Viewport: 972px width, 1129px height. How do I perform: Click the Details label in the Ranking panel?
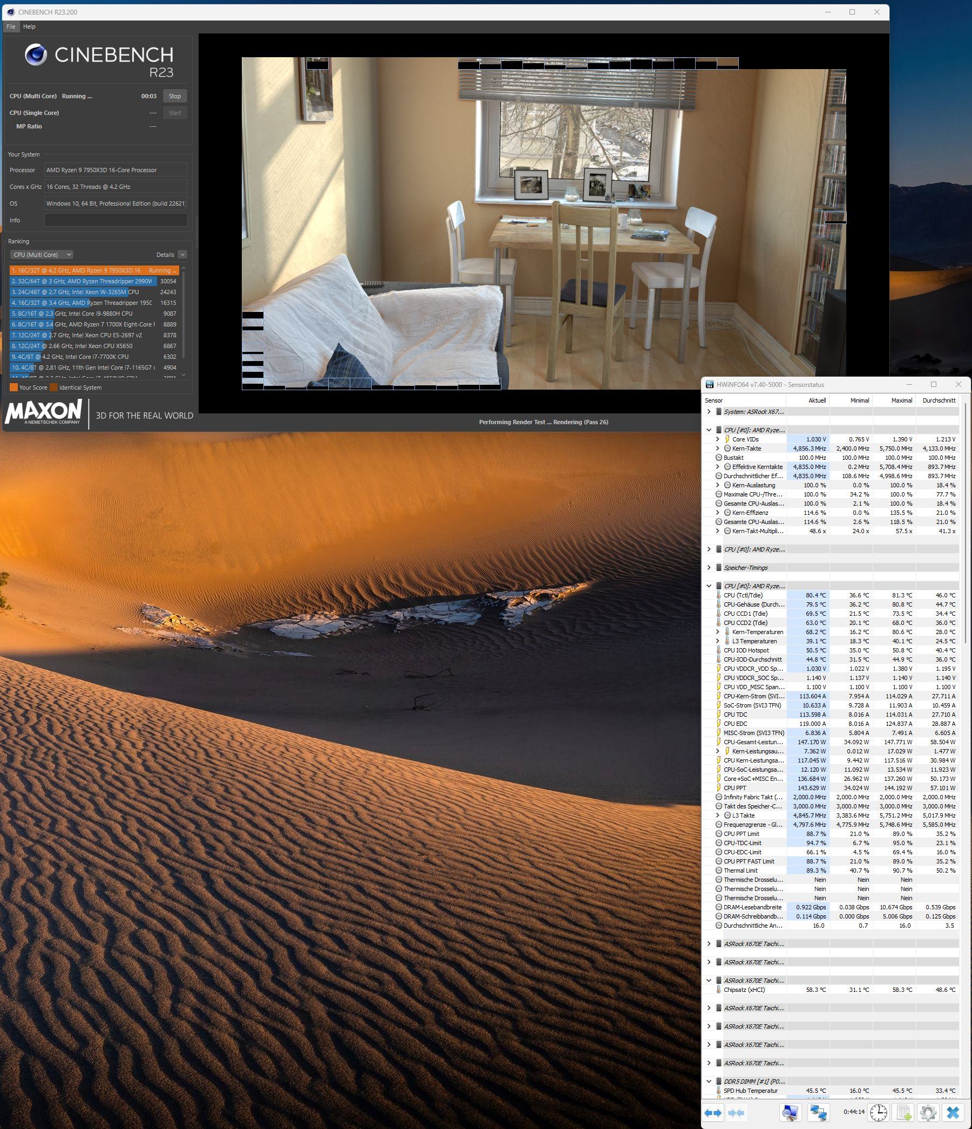[x=165, y=255]
